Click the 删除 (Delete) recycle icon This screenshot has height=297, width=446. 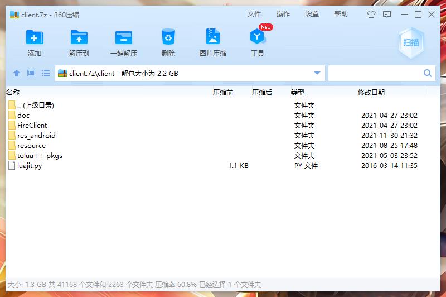coord(168,38)
